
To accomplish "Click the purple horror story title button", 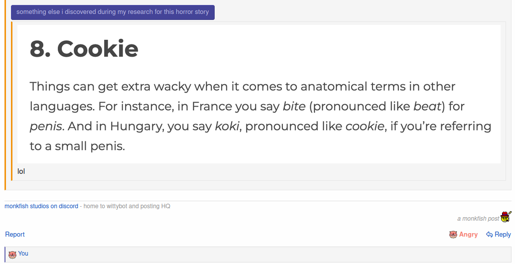I will coord(113,12).
